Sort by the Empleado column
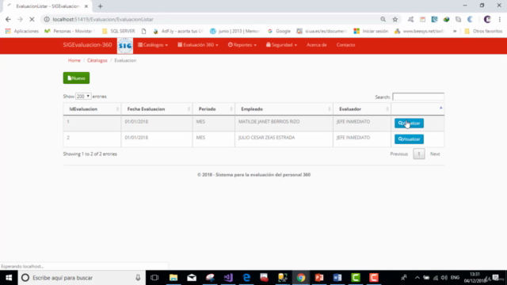 [284, 109]
